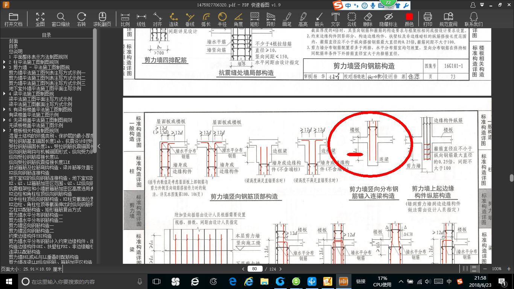Image resolution: width=514 pixels, height=289 pixels.
Task: Open bookmark 剪力墙竖向钢筋构造二
Action: 32,231
